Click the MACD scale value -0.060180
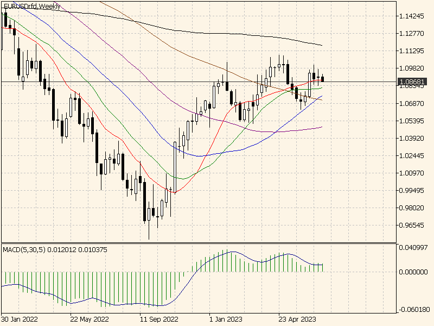This screenshot has height=326, width=434. (x=414, y=309)
